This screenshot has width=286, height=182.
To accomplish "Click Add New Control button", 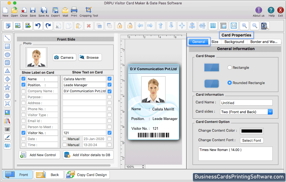I will click(x=39, y=155).
